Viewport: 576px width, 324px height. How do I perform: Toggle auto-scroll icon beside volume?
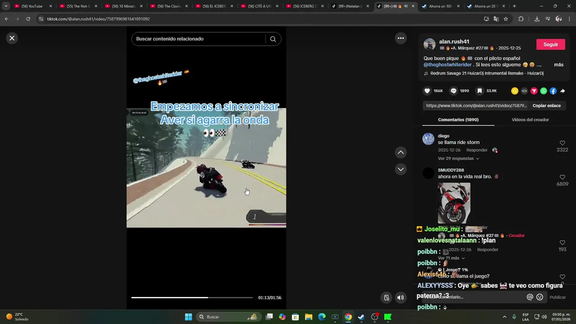click(386, 297)
